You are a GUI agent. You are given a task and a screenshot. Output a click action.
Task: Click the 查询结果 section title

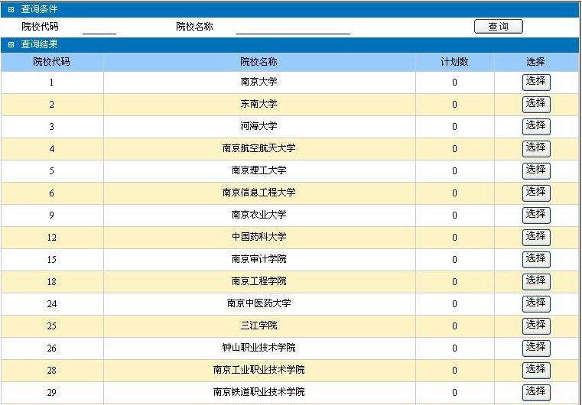point(39,44)
